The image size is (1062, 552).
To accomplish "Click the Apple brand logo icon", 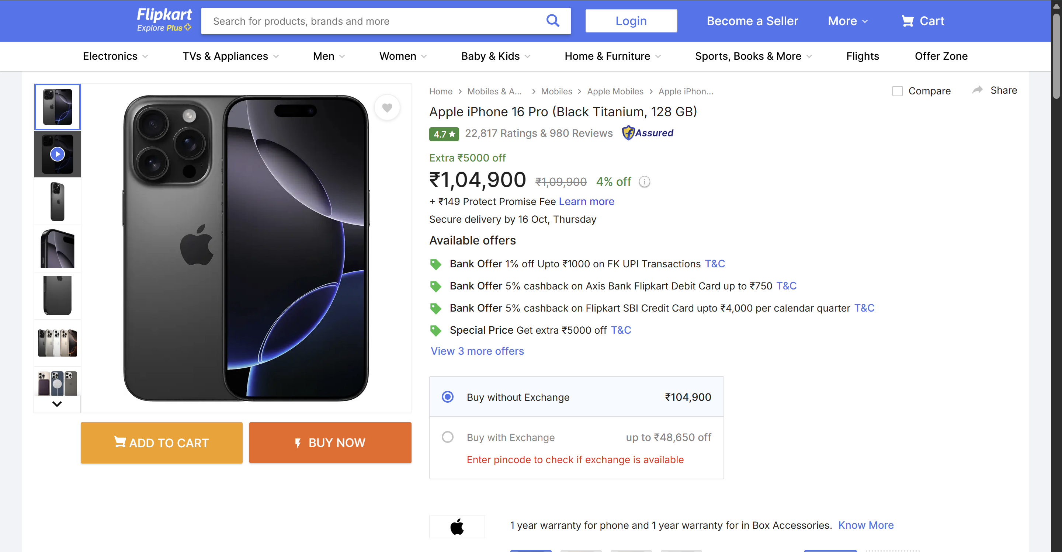I will (x=457, y=527).
